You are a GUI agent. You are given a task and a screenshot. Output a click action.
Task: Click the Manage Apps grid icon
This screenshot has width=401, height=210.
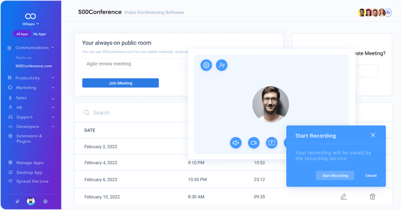10,162
